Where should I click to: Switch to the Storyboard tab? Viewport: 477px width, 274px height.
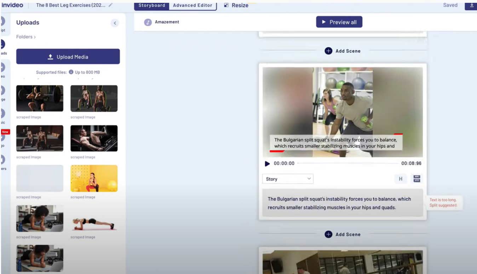[151, 5]
